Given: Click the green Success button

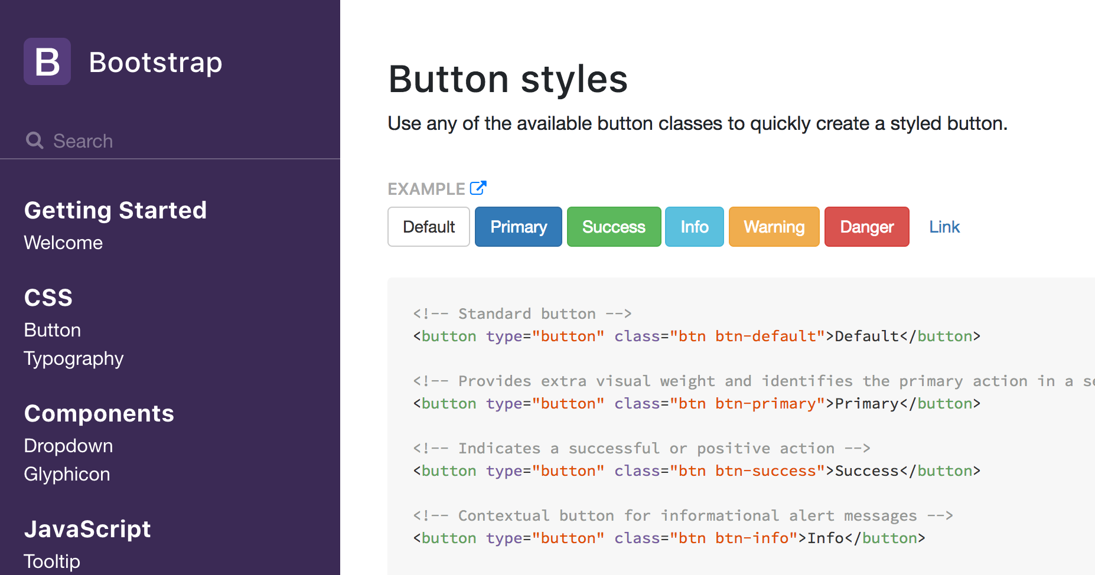Looking at the screenshot, I should click(614, 227).
